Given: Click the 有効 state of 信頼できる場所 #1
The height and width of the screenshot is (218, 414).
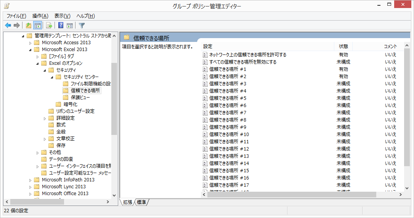Looking at the screenshot, I should [343, 69].
